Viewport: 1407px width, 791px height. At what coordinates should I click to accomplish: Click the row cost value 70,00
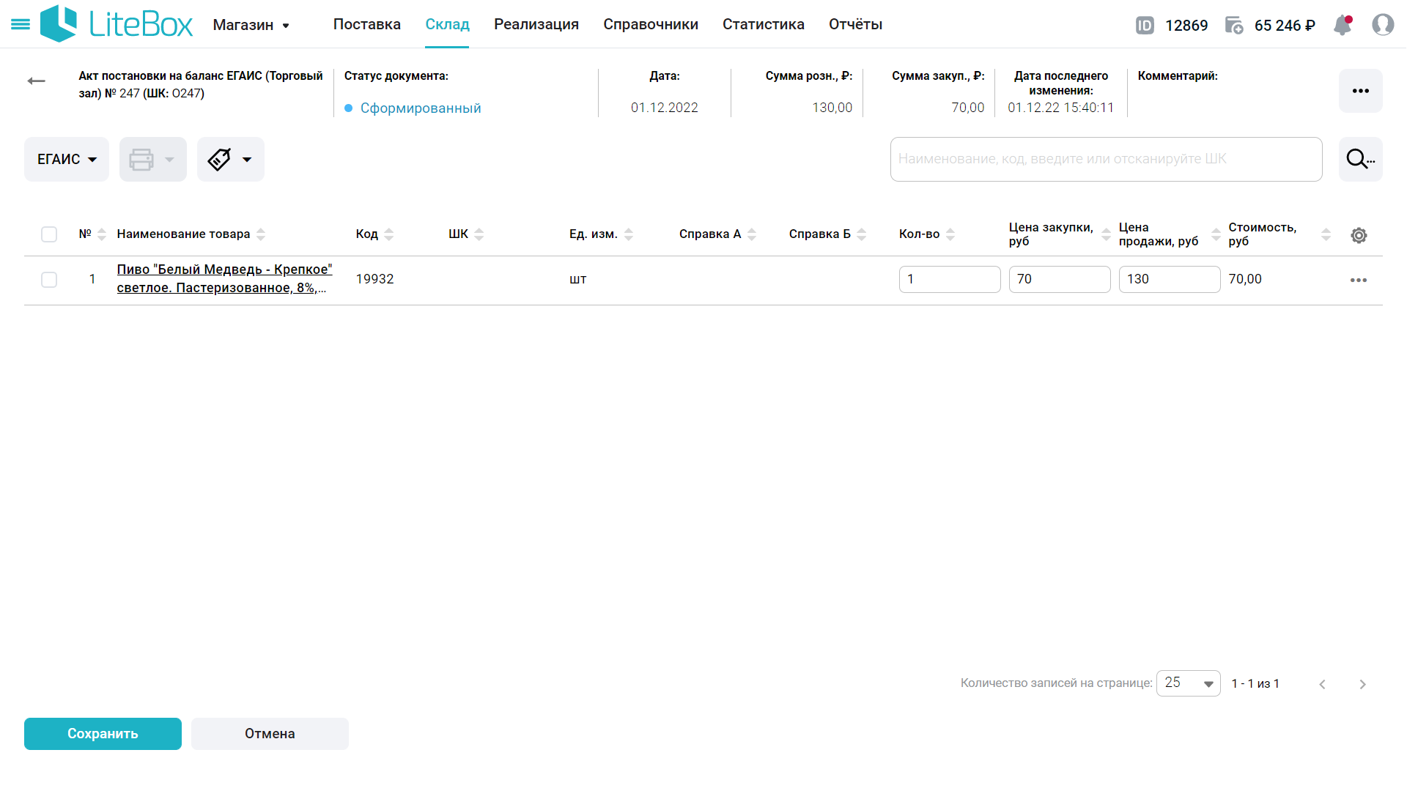1245,279
